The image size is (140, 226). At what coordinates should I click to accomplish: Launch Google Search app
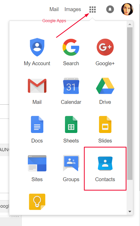[x=71, y=47]
